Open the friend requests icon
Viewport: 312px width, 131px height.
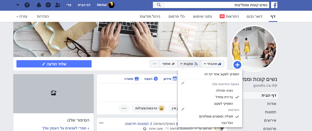[x=58, y=5]
